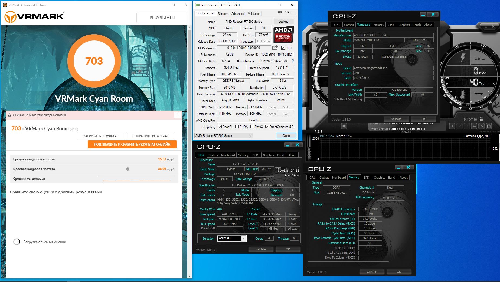Click AMD Radeon Graphics logo in GPU-Z
This screenshot has height=282, width=500.
[x=283, y=35]
